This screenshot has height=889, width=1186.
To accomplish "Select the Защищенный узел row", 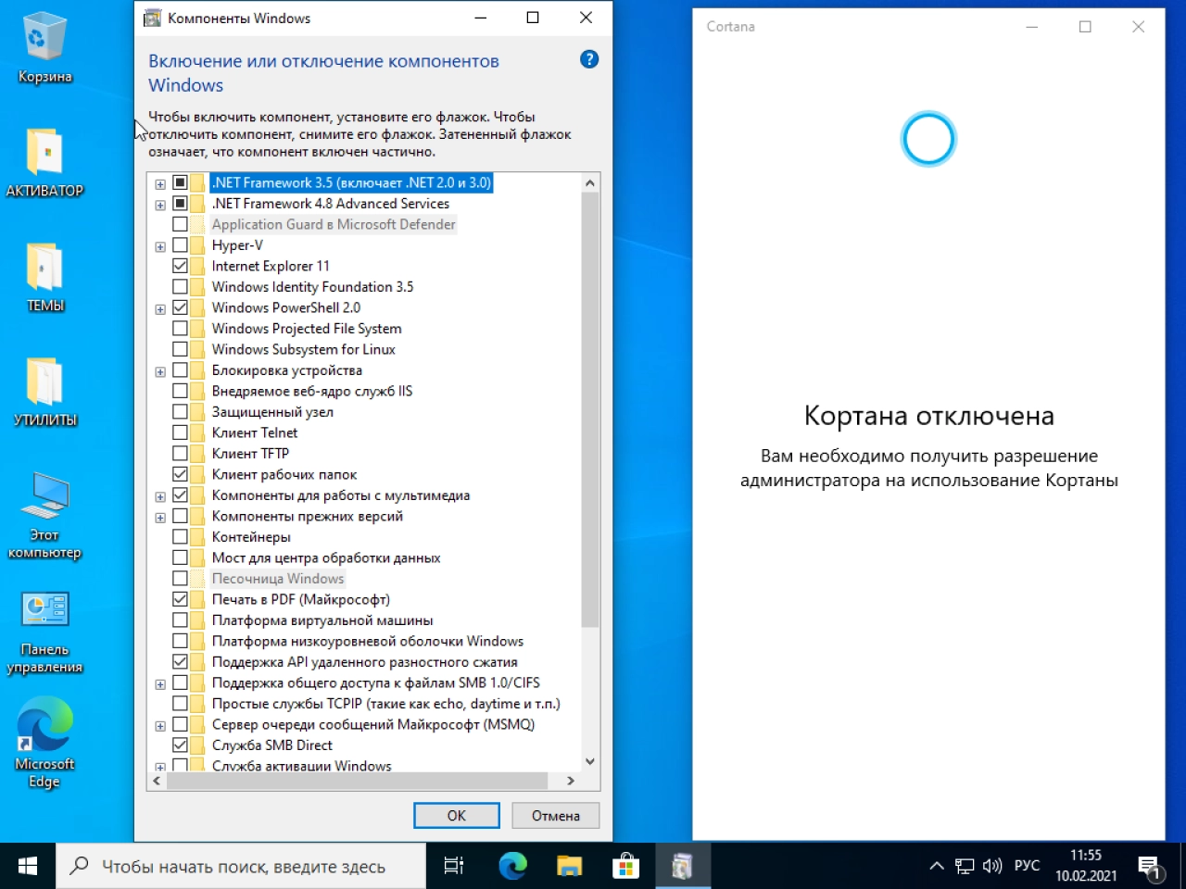I will (272, 412).
